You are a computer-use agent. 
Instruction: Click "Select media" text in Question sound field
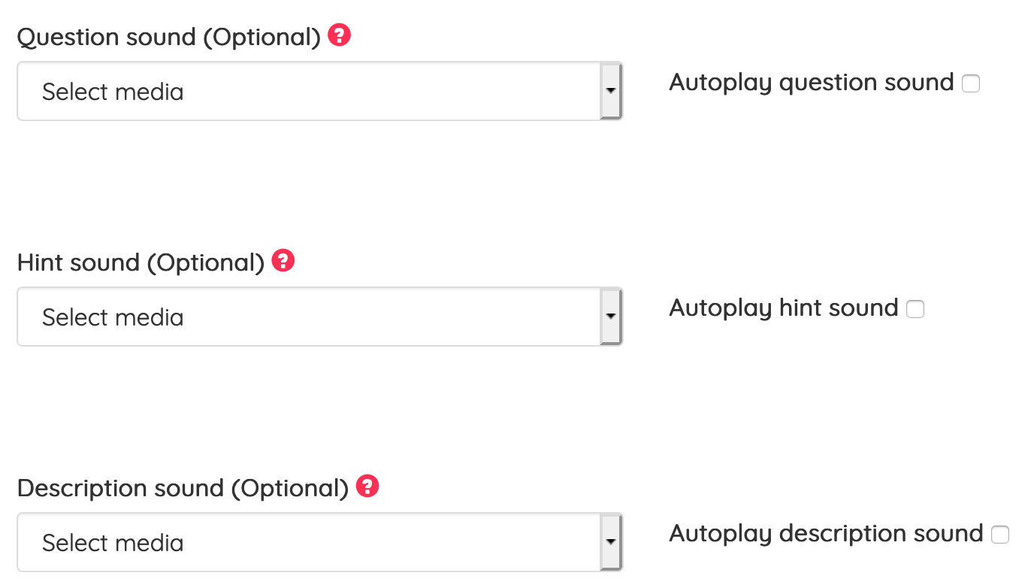pyautogui.click(x=113, y=92)
